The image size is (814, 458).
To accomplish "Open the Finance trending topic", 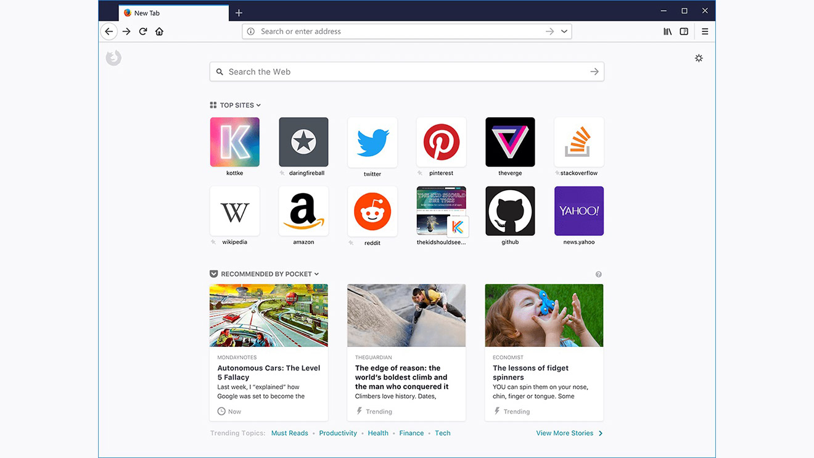I will (411, 433).
